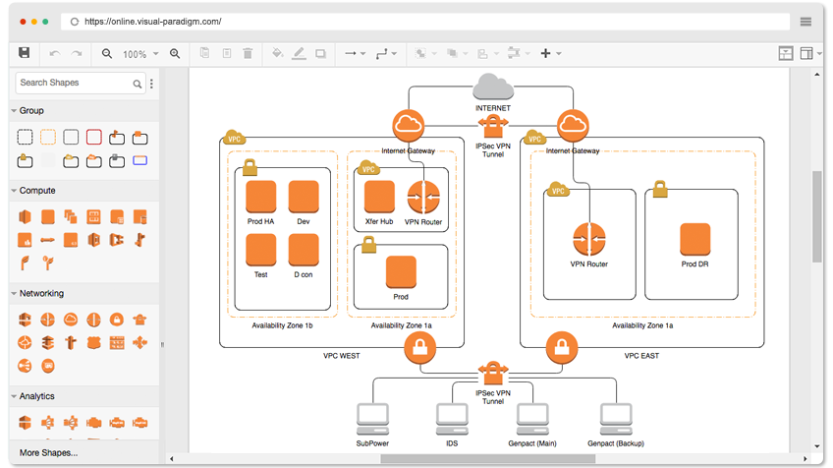Click the Zoom out magnifier icon
The width and height of the screenshot is (833, 468).
tap(107, 54)
